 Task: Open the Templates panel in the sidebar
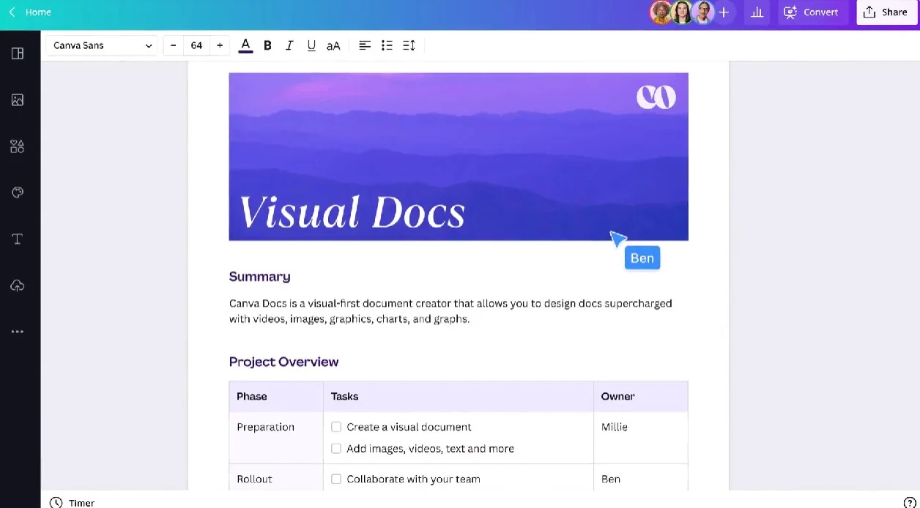coord(18,53)
